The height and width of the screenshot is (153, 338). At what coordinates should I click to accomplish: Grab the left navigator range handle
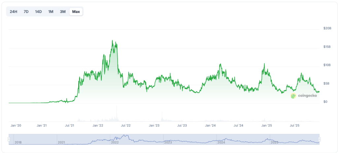point(9,139)
